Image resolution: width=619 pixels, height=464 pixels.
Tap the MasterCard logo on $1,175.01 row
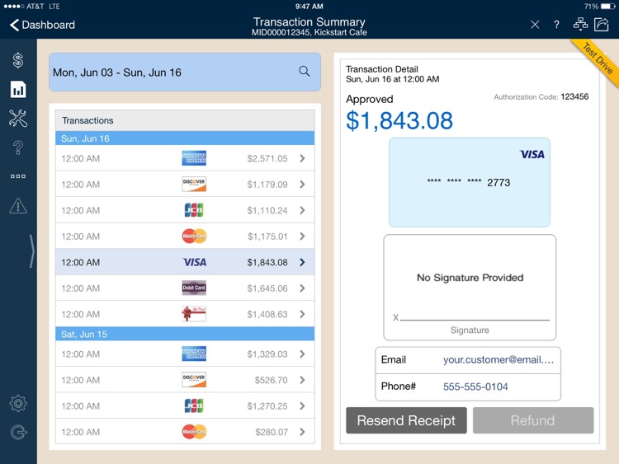pos(194,237)
